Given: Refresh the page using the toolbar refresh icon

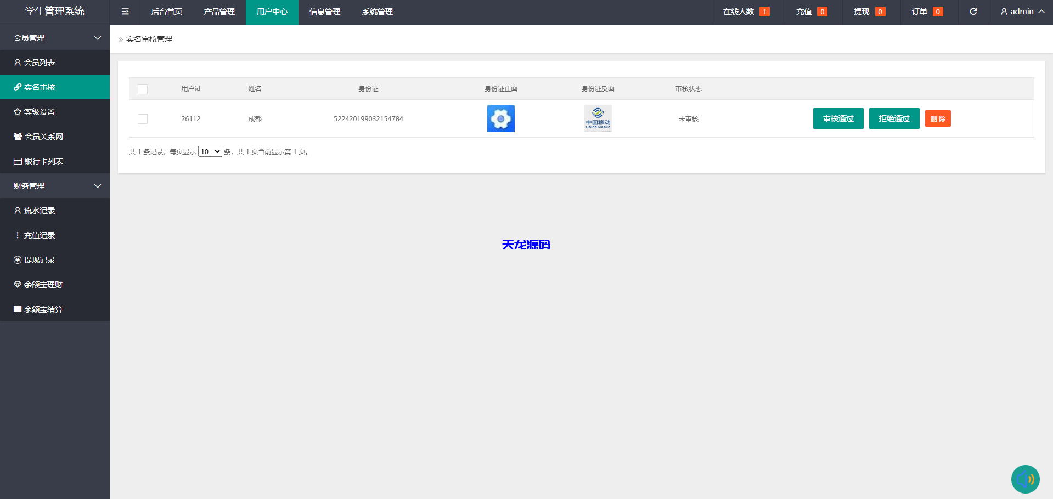Looking at the screenshot, I should pos(973,11).
